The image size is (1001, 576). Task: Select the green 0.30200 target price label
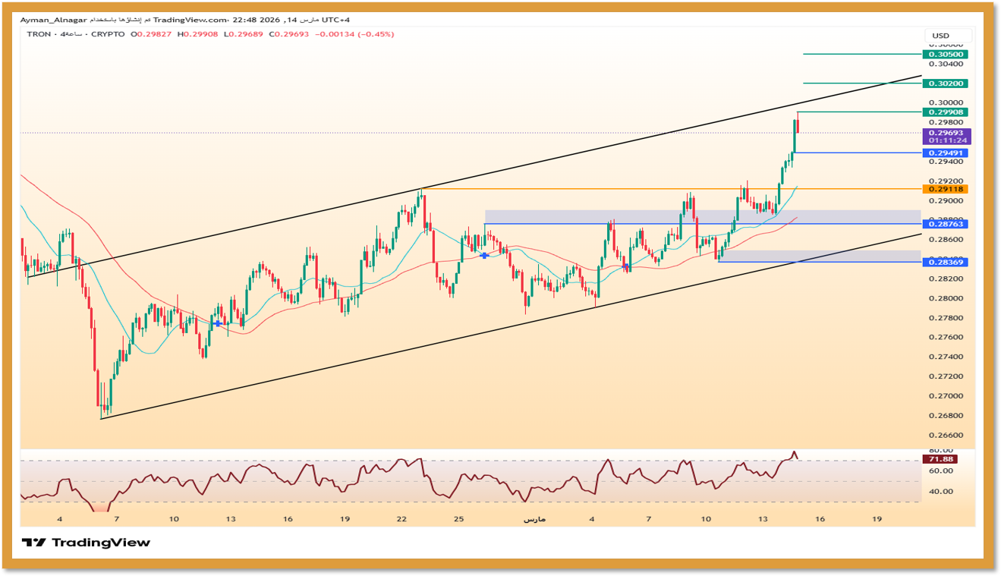tap(944, 83)
